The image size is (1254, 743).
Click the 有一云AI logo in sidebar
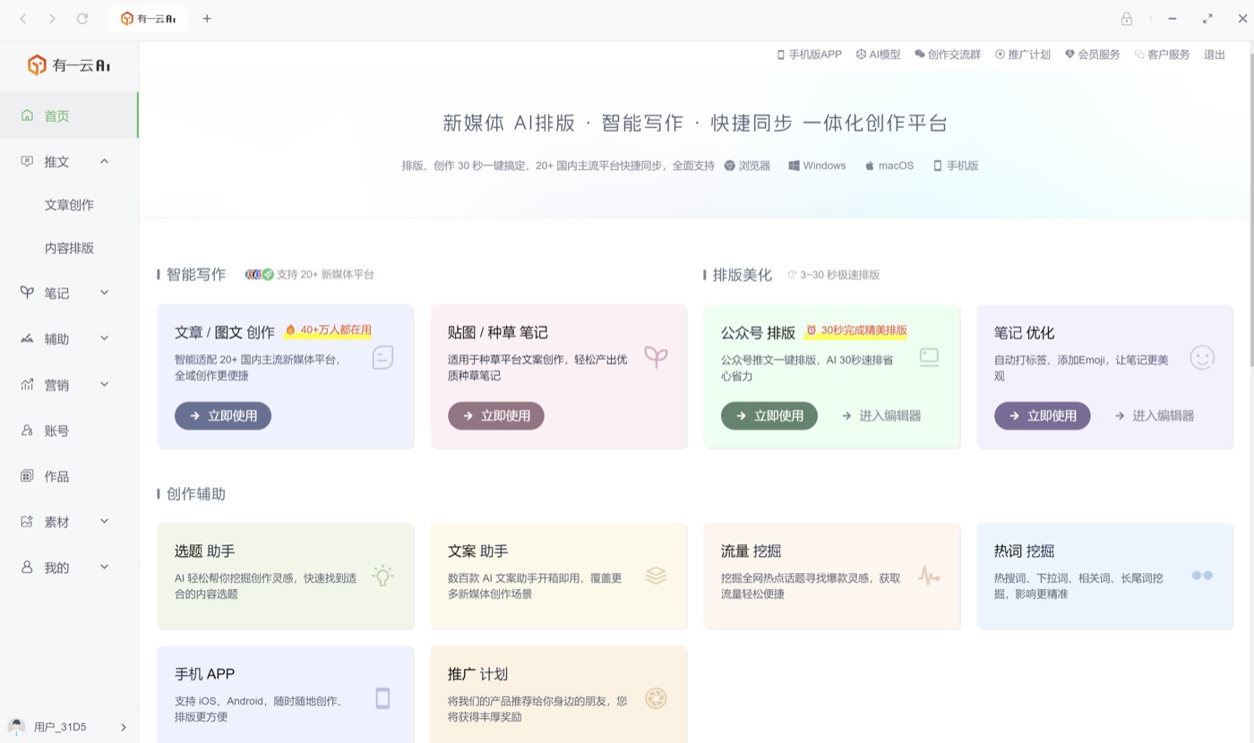[69, 65]
